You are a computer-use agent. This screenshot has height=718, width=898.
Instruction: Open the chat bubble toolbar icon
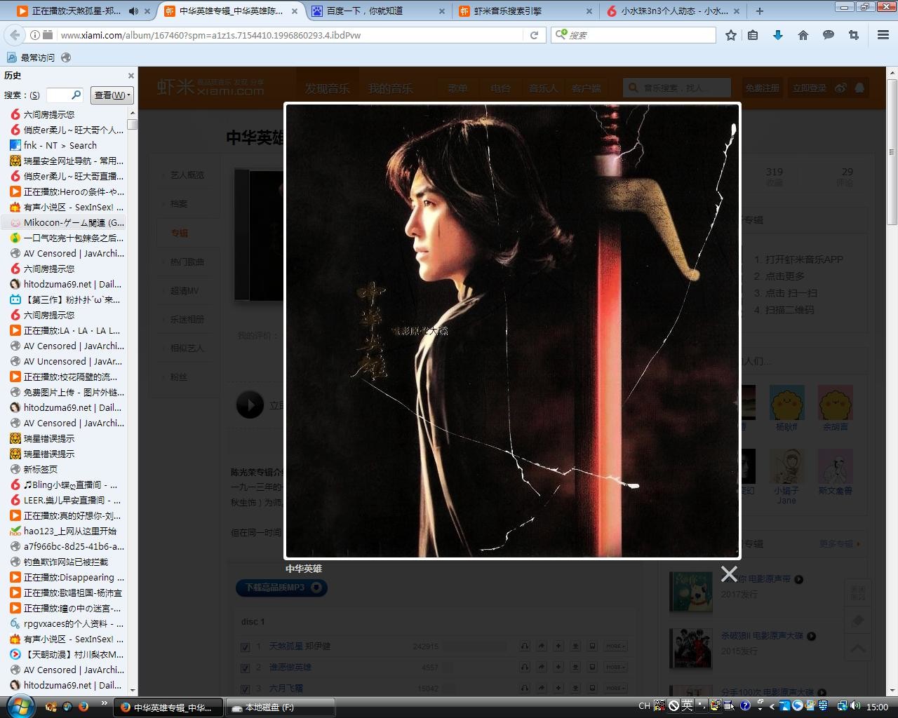pos(829,35)
